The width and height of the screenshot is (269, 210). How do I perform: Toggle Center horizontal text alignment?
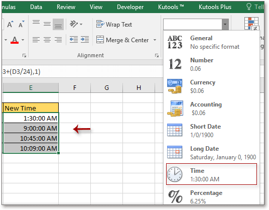47,40
